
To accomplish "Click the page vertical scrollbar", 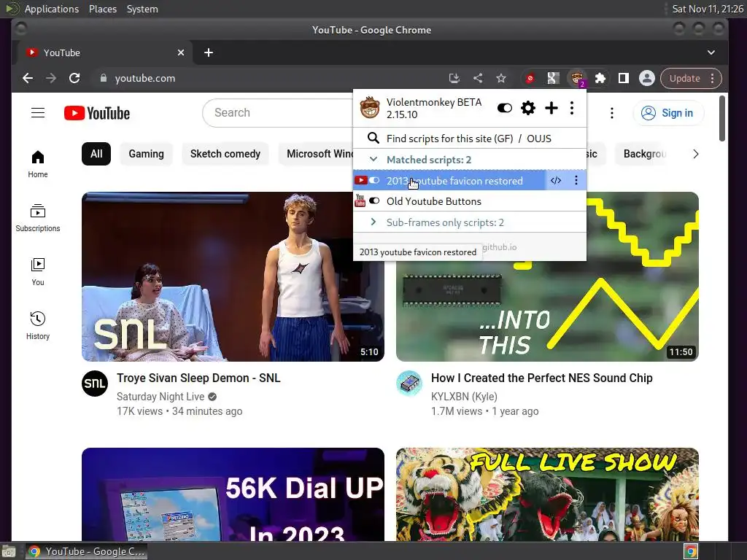I will [x=722, y=119].
